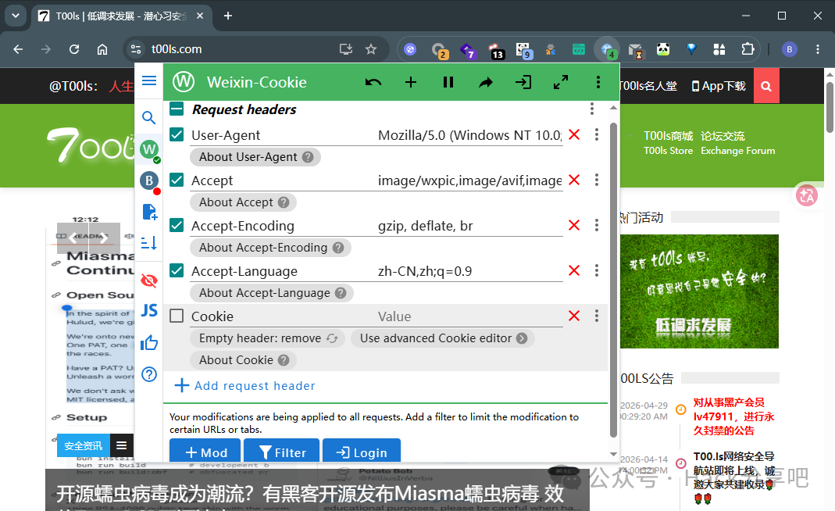Uncheck the Accept header checkbox
This screenshot has width=835, height=511.
tap(177, 180)
